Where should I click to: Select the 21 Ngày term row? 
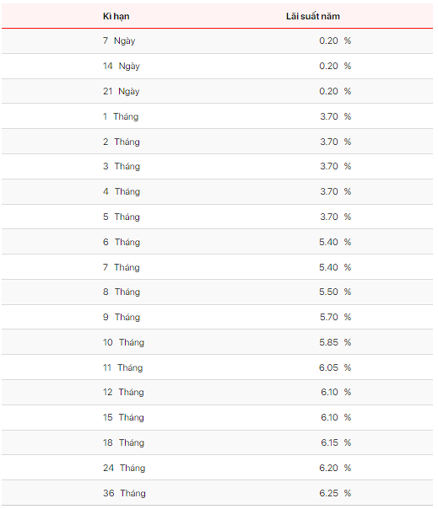point(217,91)
